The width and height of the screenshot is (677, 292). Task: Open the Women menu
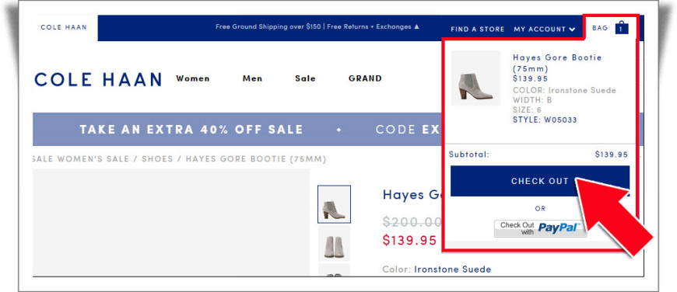[192, 78]
